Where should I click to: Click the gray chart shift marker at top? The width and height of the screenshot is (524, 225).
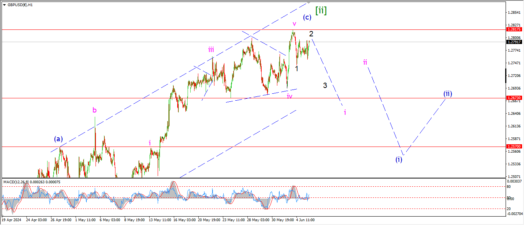308,3
